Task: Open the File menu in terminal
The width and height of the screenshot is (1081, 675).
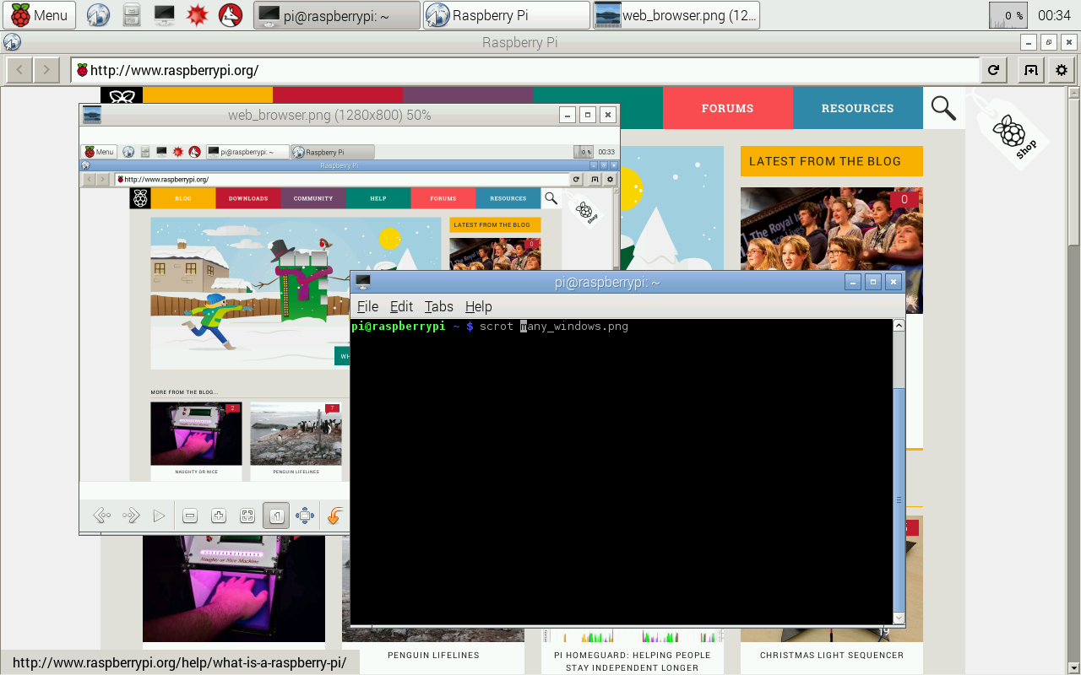Action: (x=367, y=306)
